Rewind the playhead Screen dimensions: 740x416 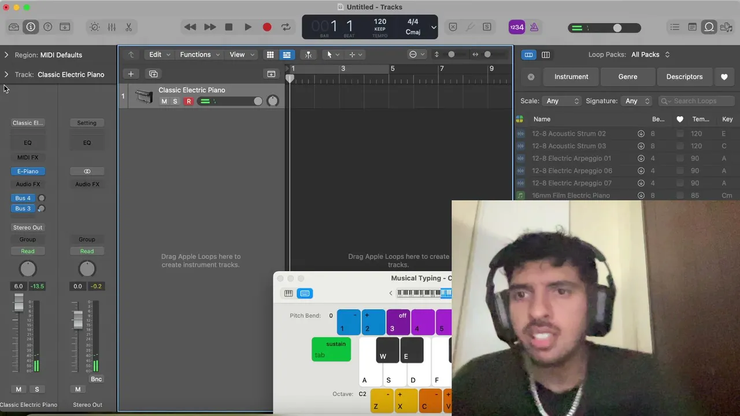point(190,27)
